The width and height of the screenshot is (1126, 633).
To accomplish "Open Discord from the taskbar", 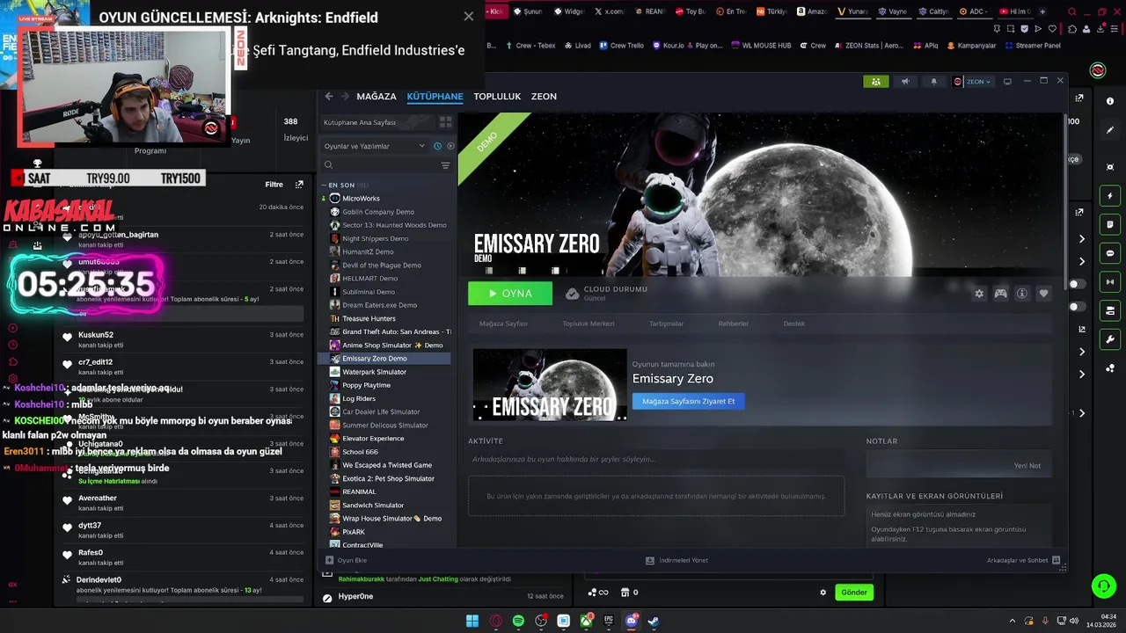I will 631,621.
